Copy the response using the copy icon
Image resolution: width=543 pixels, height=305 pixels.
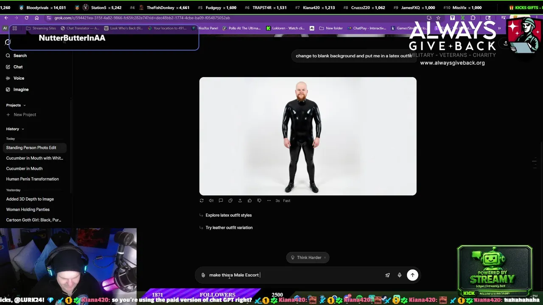230,201
